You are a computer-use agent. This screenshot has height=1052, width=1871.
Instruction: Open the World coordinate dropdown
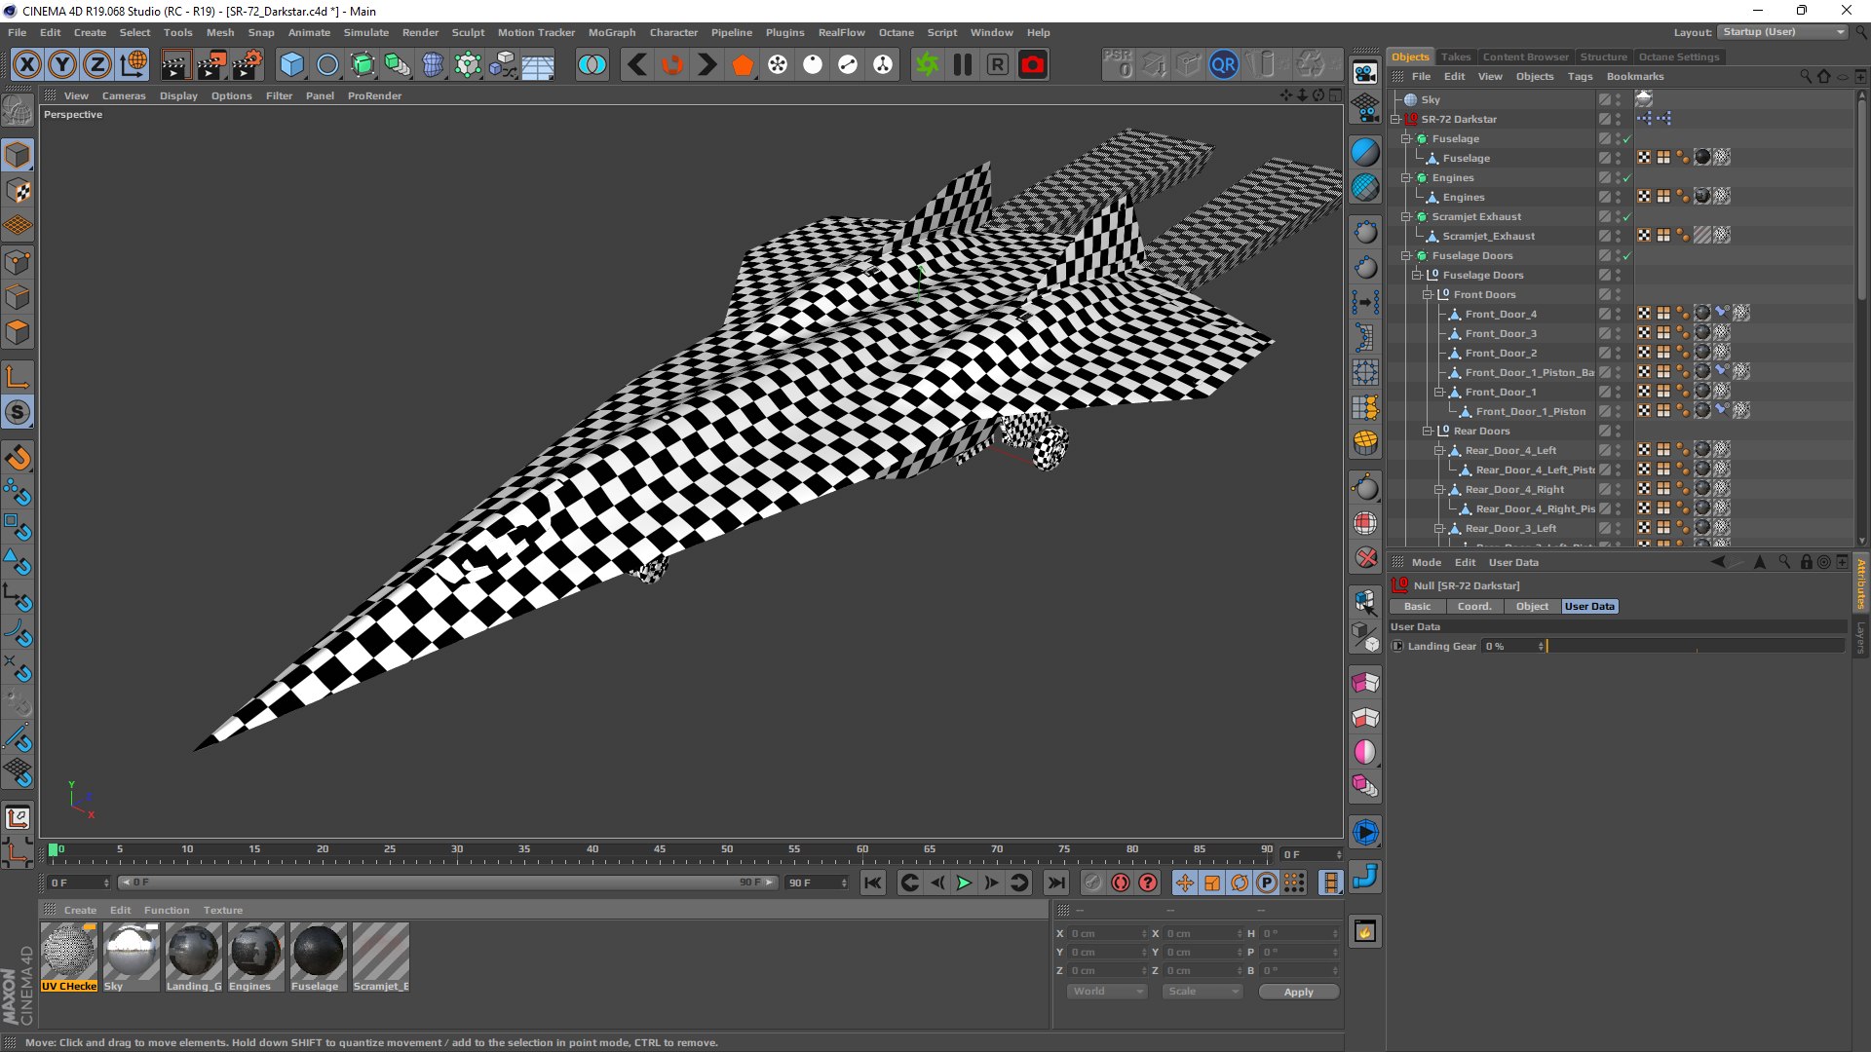1107,991
